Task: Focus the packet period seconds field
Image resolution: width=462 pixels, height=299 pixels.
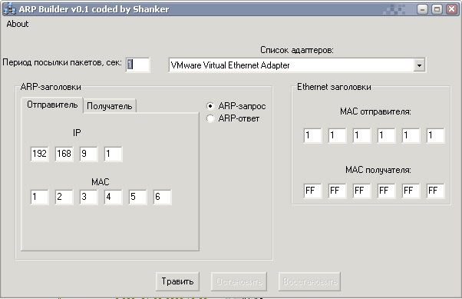Action: coord(137,65)
